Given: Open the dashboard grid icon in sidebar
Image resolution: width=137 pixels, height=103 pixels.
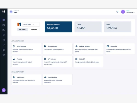Looking at the screenshot, I should (4, 20).
